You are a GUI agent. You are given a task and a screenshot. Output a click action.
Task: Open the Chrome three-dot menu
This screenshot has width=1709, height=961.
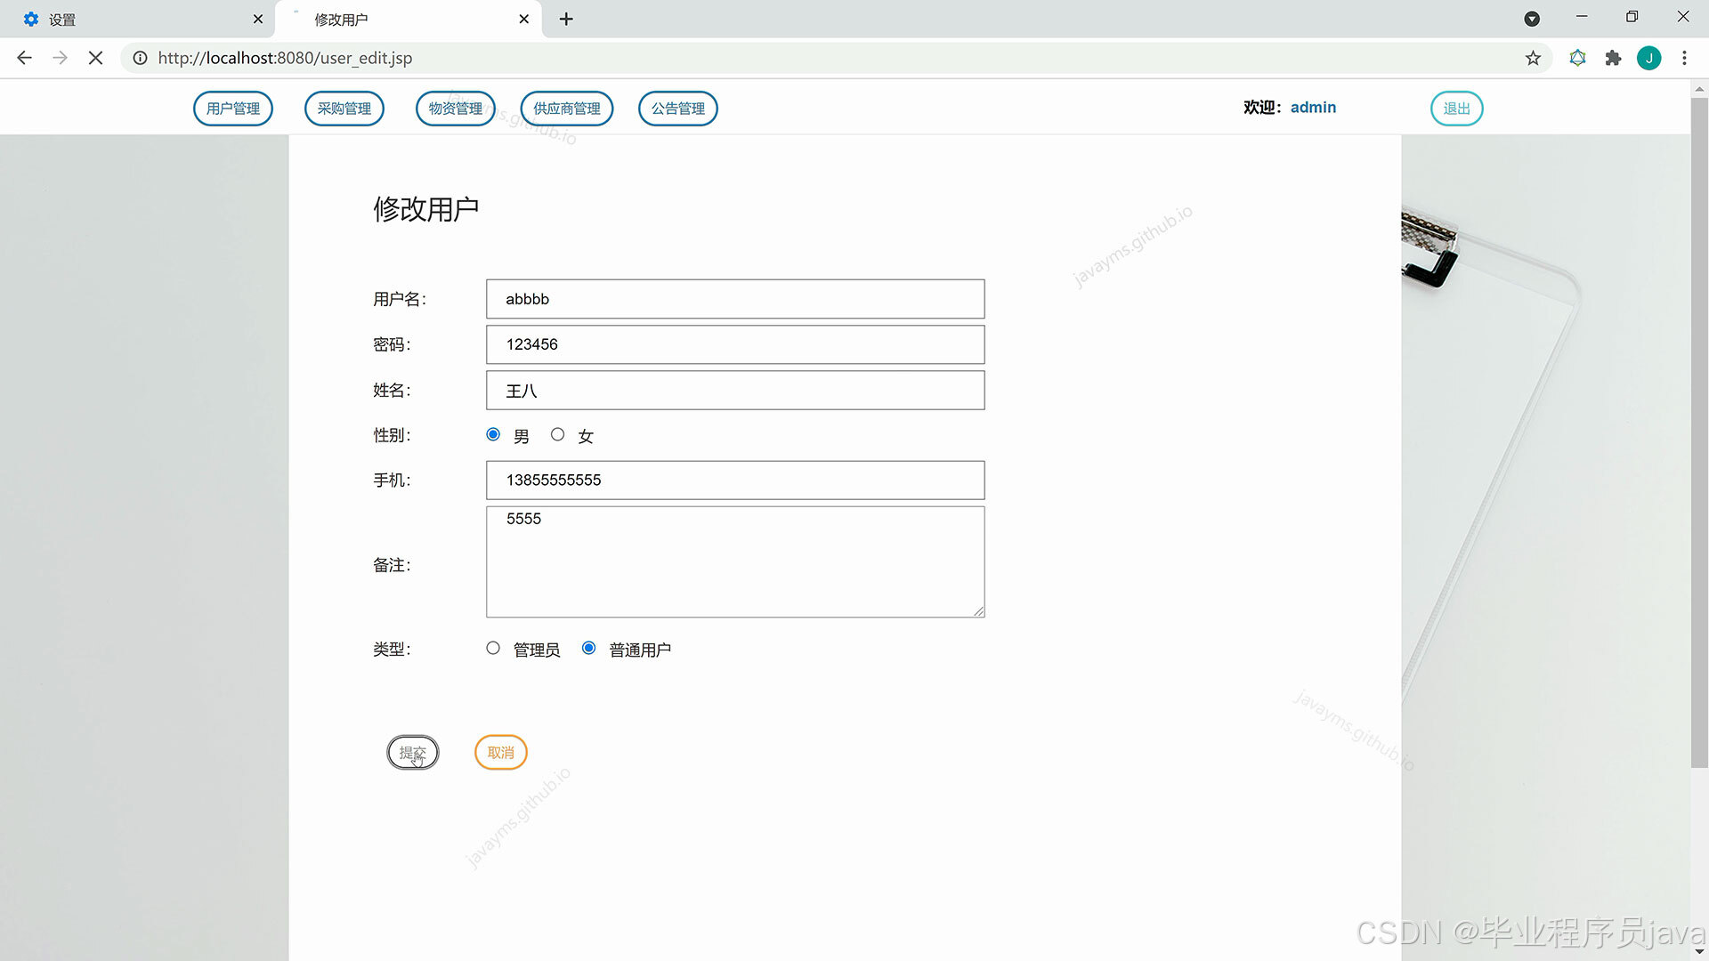[x=1684, y=58]
